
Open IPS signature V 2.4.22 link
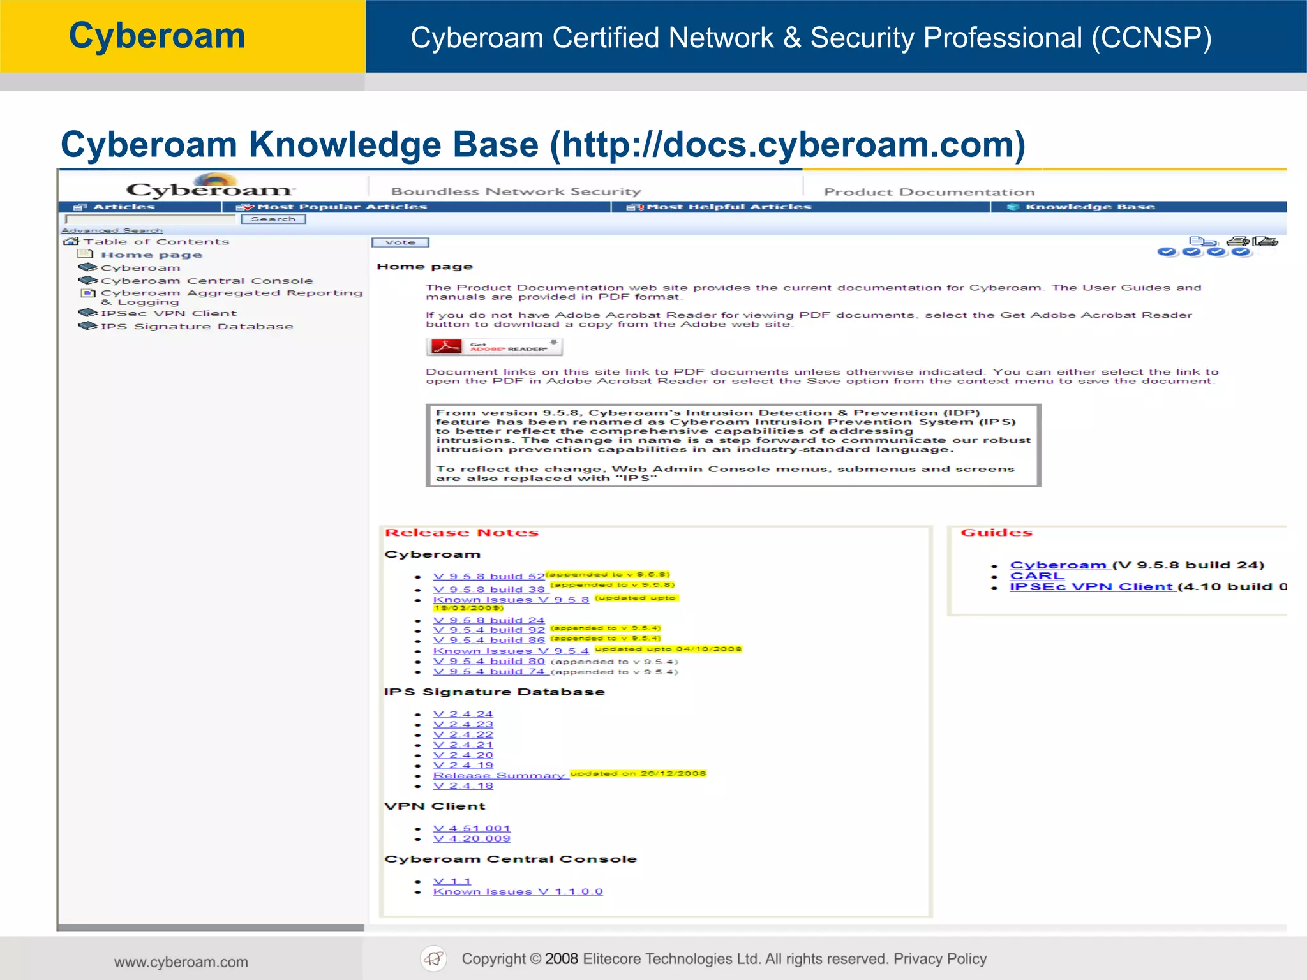463,734
